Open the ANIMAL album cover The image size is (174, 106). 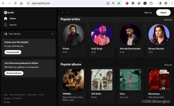73,80
